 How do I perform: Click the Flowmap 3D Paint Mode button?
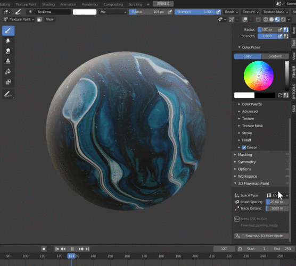tap(261, 236)
